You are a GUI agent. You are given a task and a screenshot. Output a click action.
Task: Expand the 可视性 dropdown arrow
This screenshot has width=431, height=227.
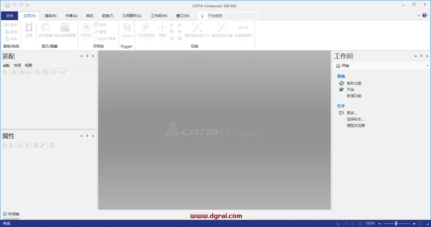pyautogui.click(x=86, y=40)
